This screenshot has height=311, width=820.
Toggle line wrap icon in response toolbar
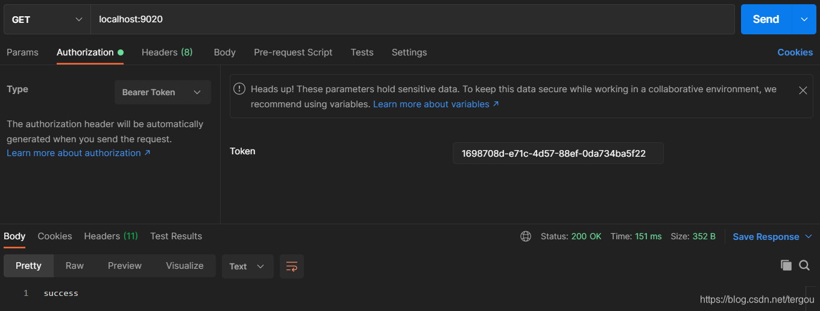(292, 266)
